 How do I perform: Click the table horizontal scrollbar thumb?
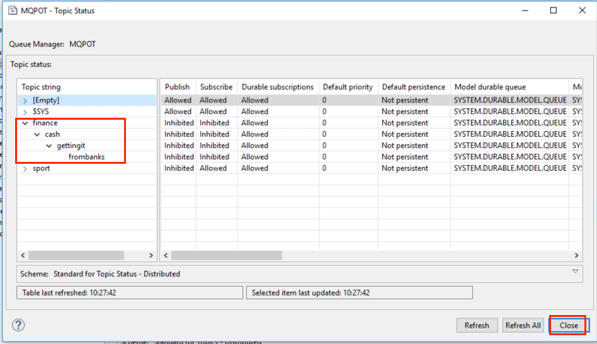[x=227, y=255]
